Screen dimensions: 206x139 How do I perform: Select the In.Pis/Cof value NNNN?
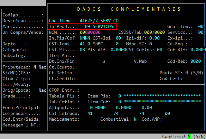click(85, 38)
